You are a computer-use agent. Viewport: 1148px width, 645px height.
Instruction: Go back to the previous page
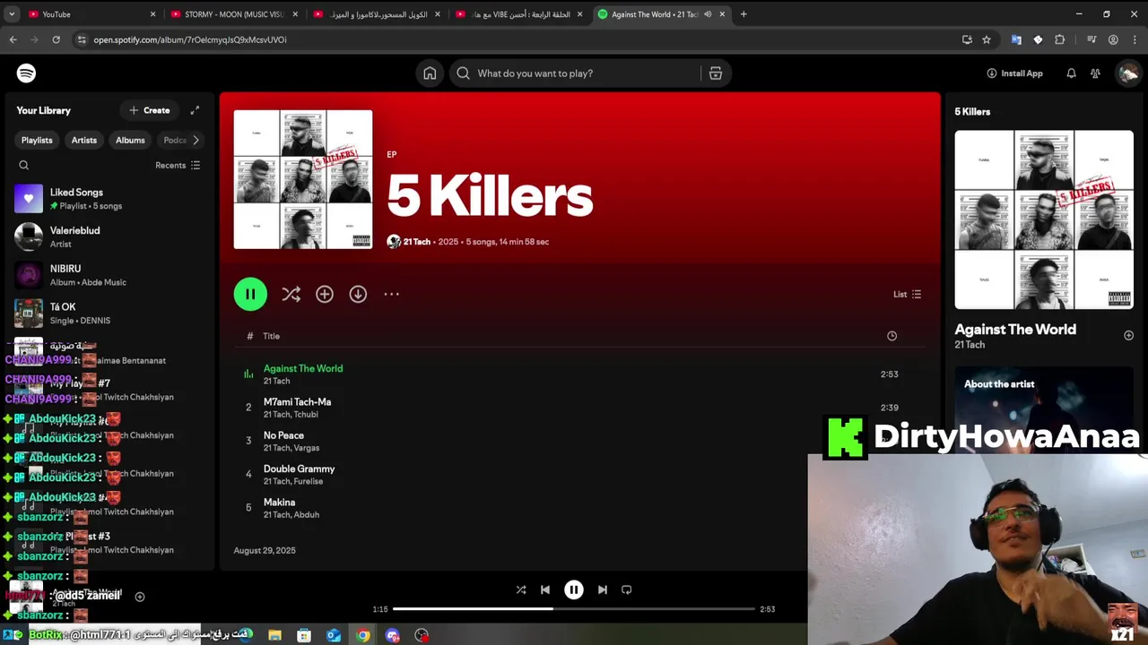click(x=13, y=39)
